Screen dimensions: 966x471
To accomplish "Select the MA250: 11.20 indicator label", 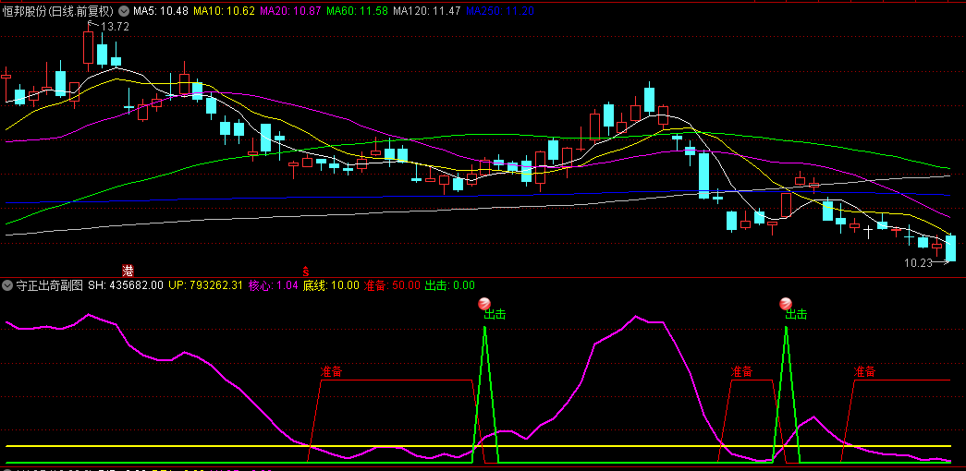I will click(x=499, y=11).
